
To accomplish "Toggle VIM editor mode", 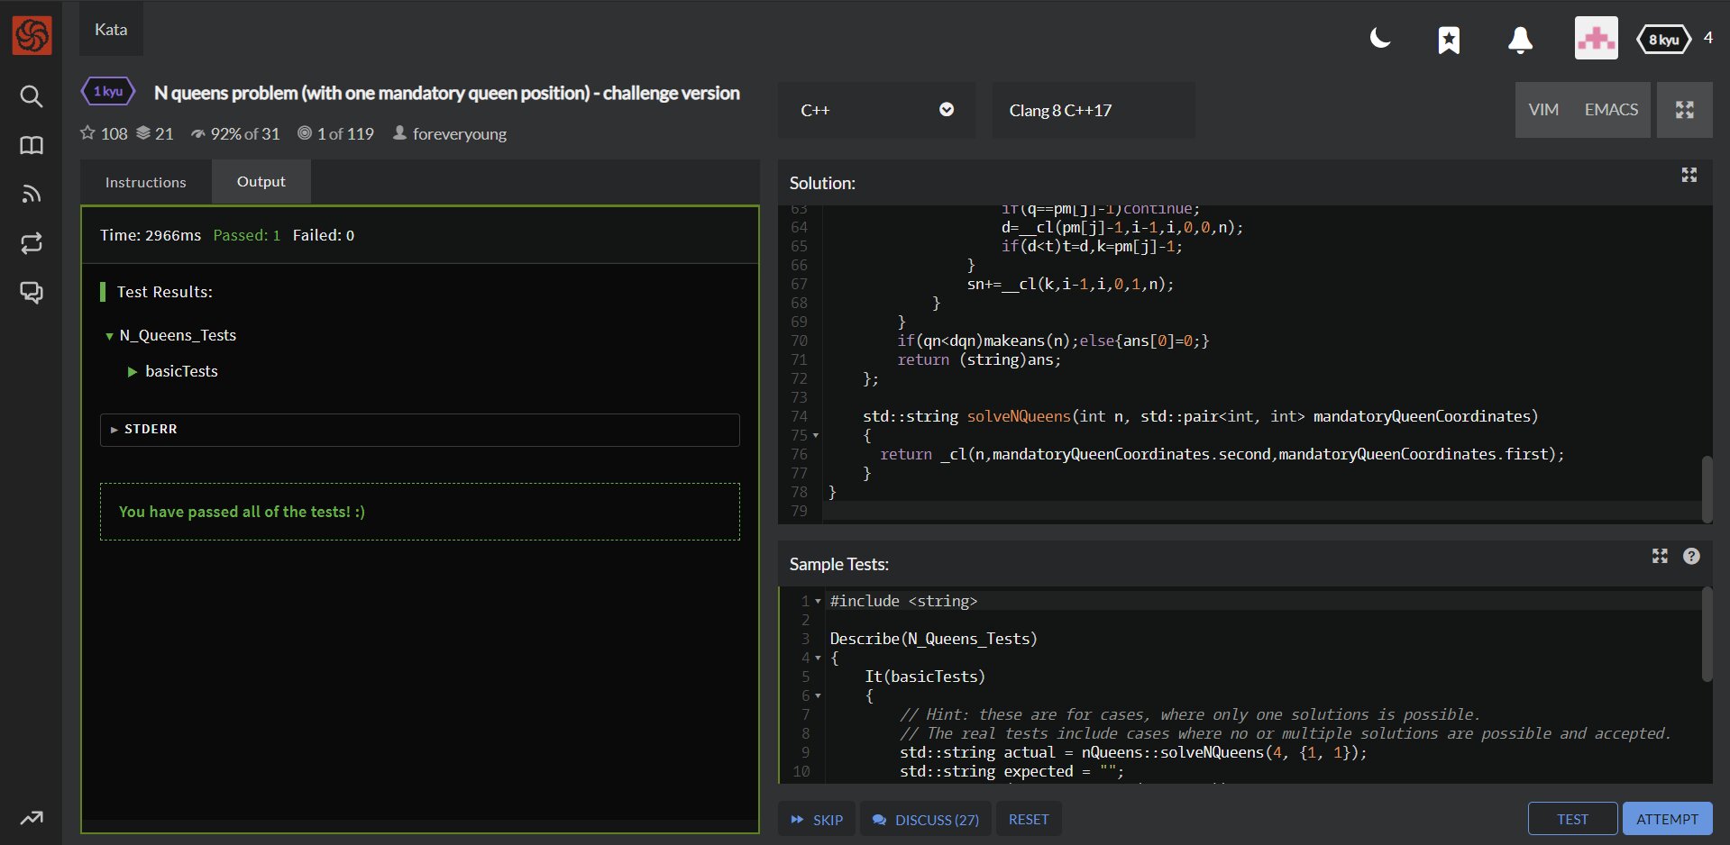I will [1543, 110].
